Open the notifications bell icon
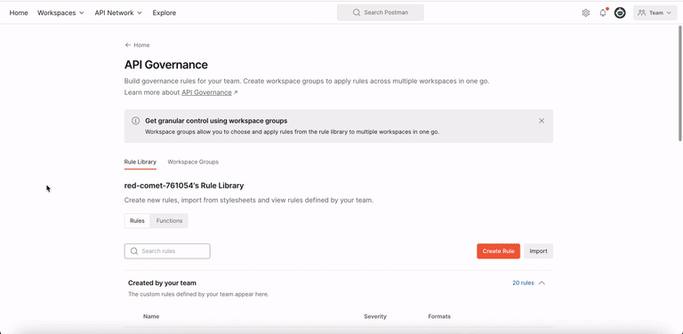The image size is (683, 334). [x=603, y=13]
